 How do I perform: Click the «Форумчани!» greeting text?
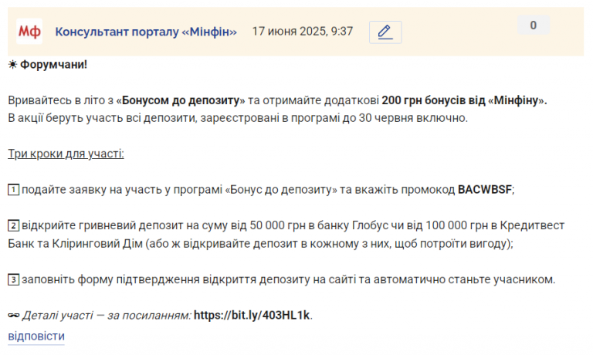coord(54,64)
